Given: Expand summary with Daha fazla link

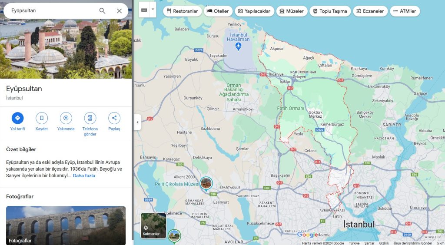Looking at the screenshot, I should (84, 176).
